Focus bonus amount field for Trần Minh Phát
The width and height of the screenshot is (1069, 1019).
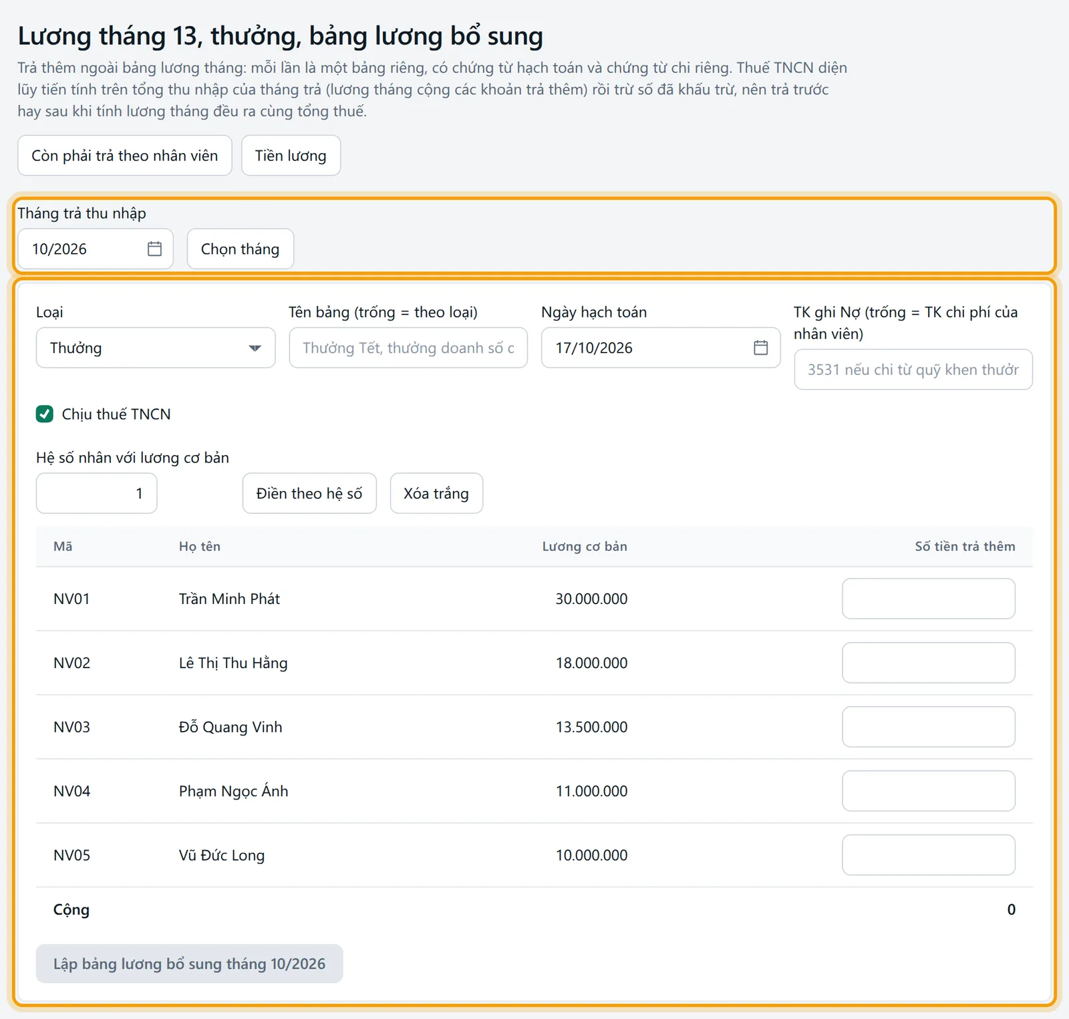coord(929,599)
